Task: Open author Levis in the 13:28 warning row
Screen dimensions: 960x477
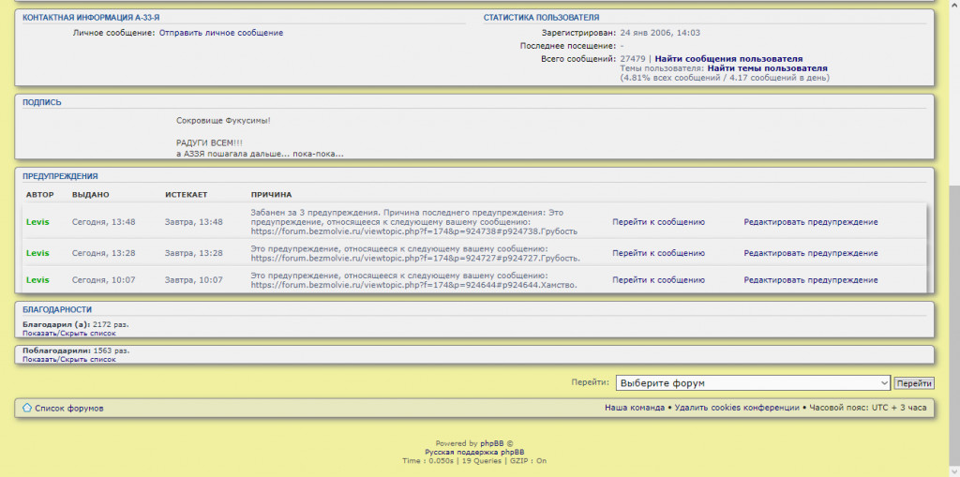Action: click(37, 253)
